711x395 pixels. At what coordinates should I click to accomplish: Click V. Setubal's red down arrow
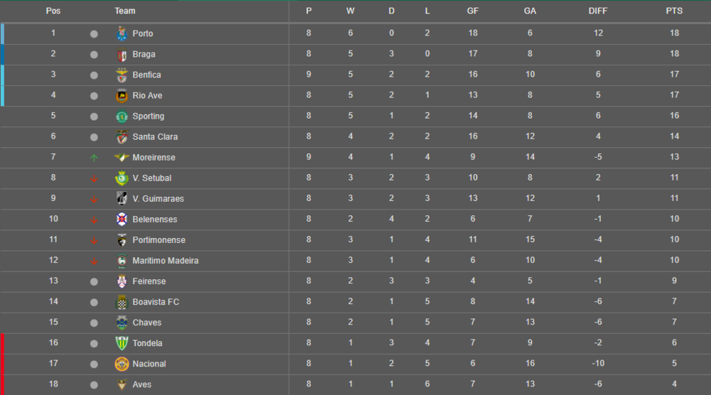tap(94, 178)
